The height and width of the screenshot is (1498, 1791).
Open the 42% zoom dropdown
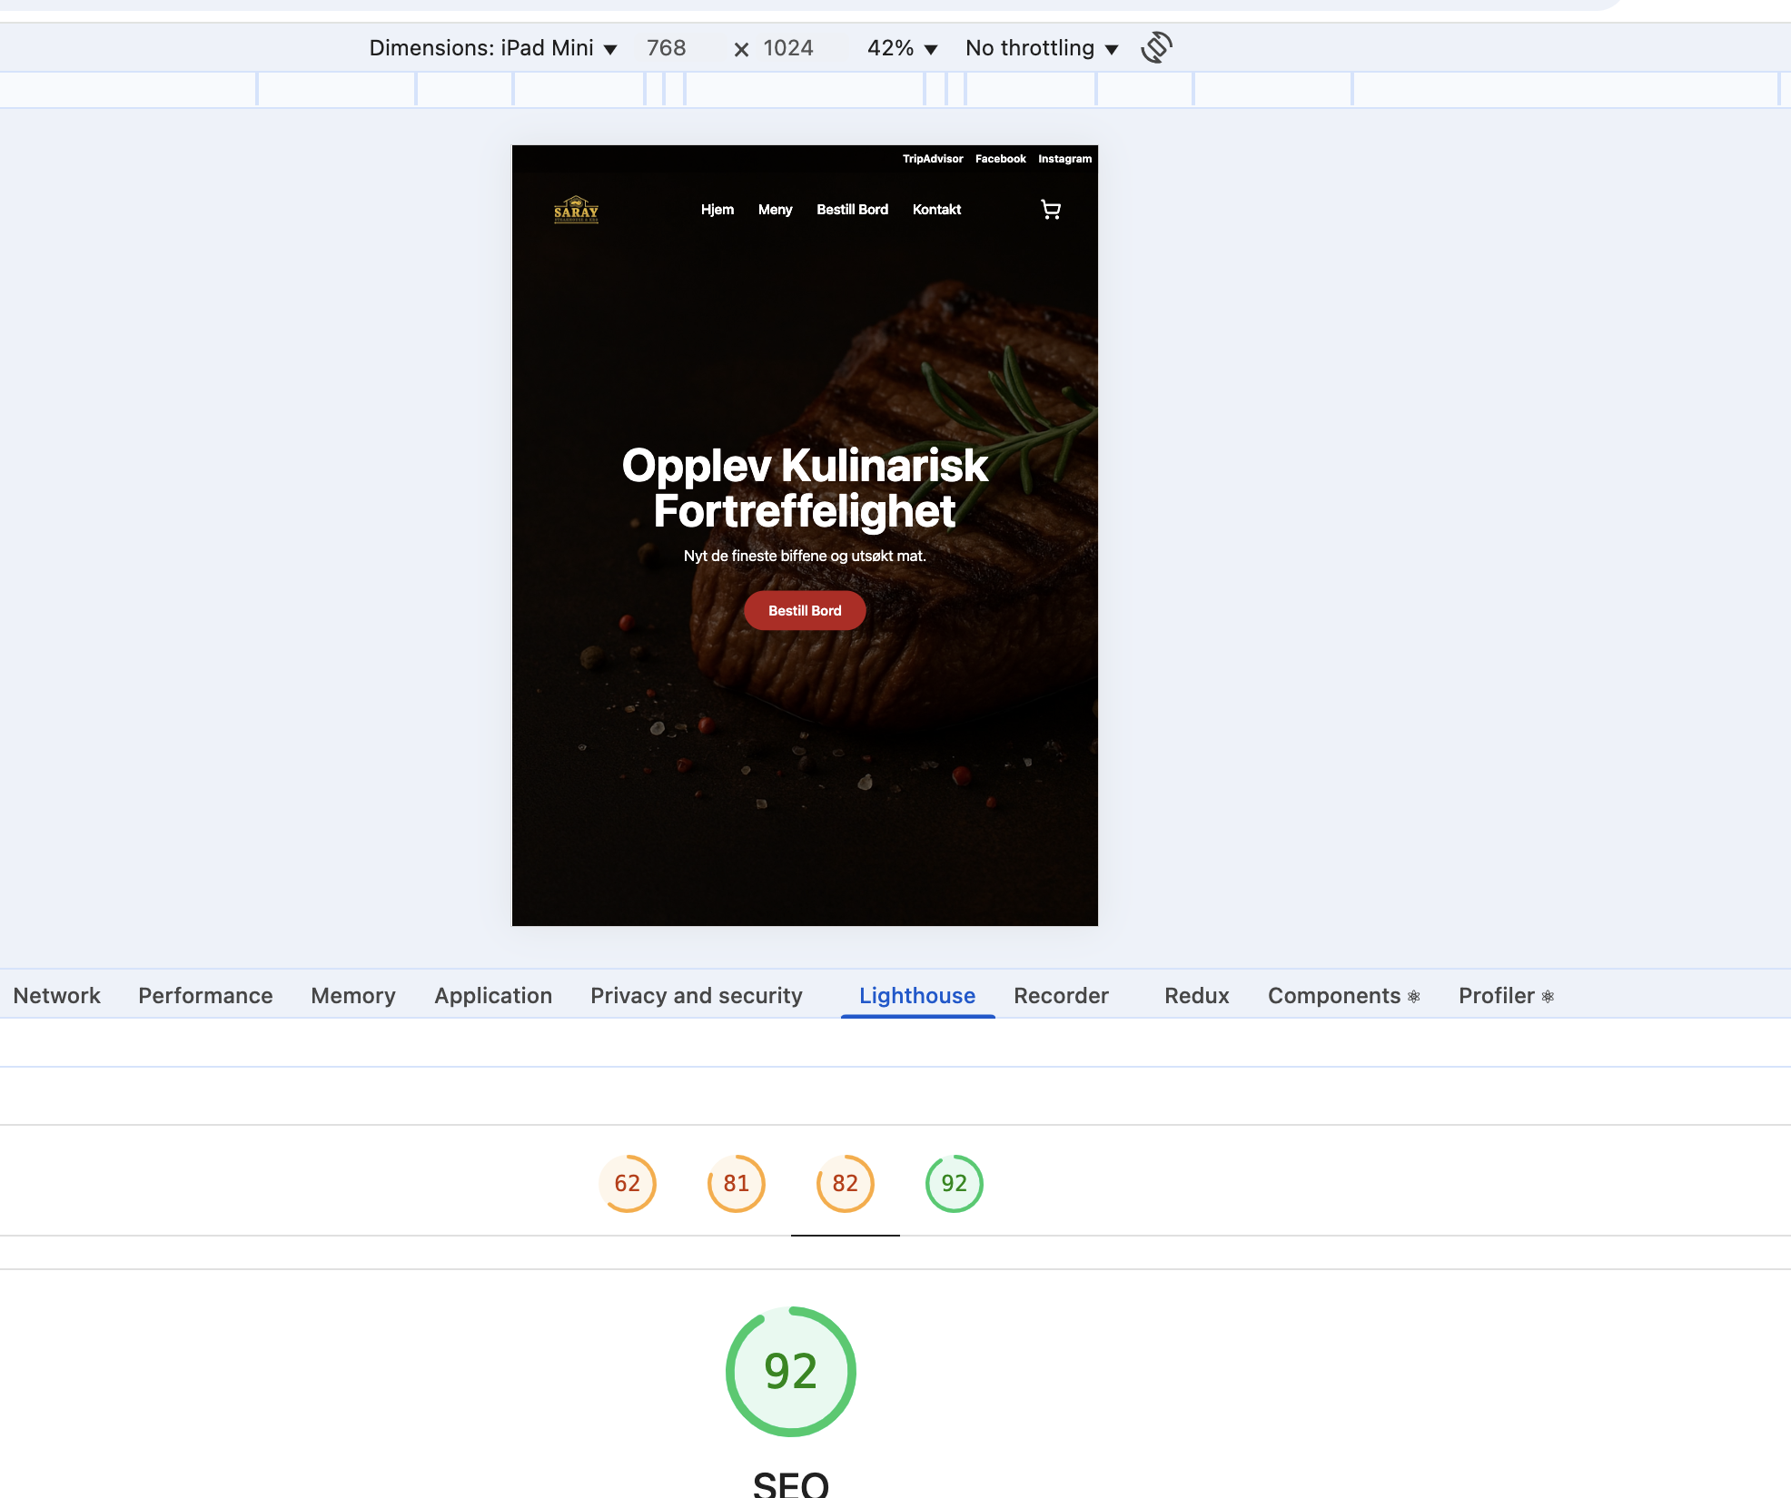click(902, 48)
